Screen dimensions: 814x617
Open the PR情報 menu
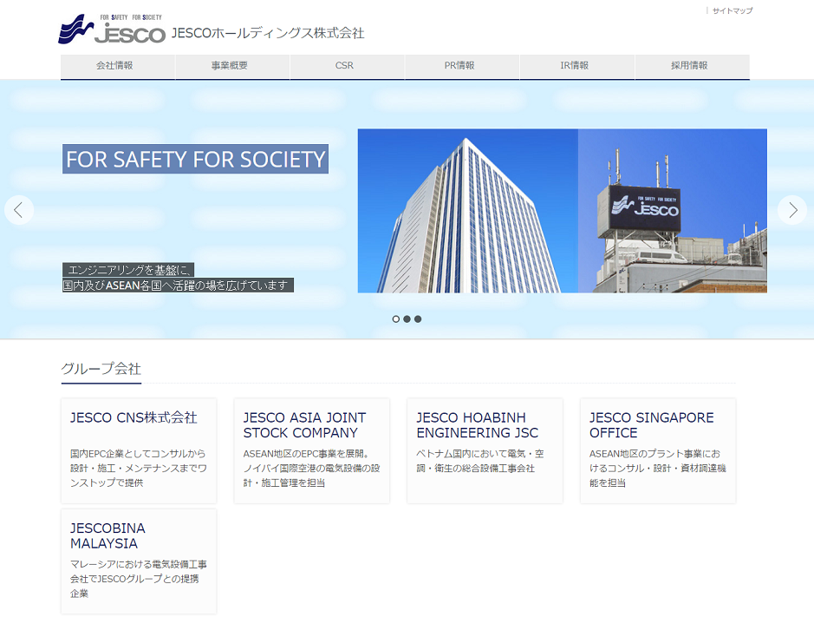(x=462, y=67)
